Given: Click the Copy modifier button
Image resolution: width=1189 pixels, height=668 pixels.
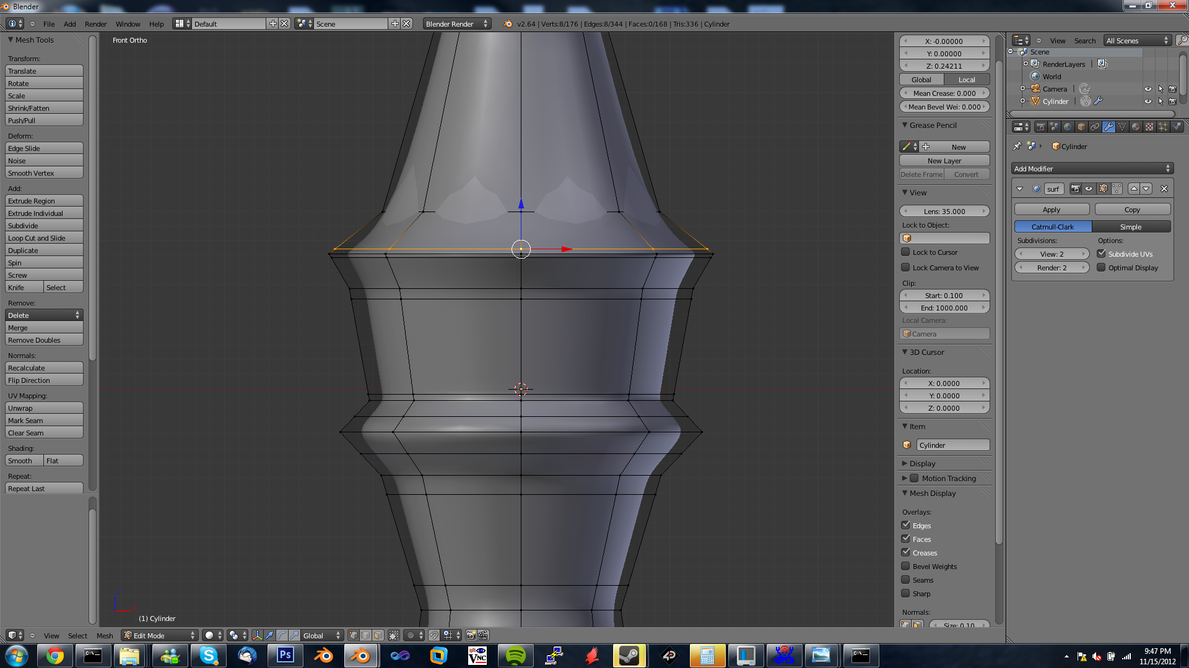Looking at the screenshot, I should 1132,209.
